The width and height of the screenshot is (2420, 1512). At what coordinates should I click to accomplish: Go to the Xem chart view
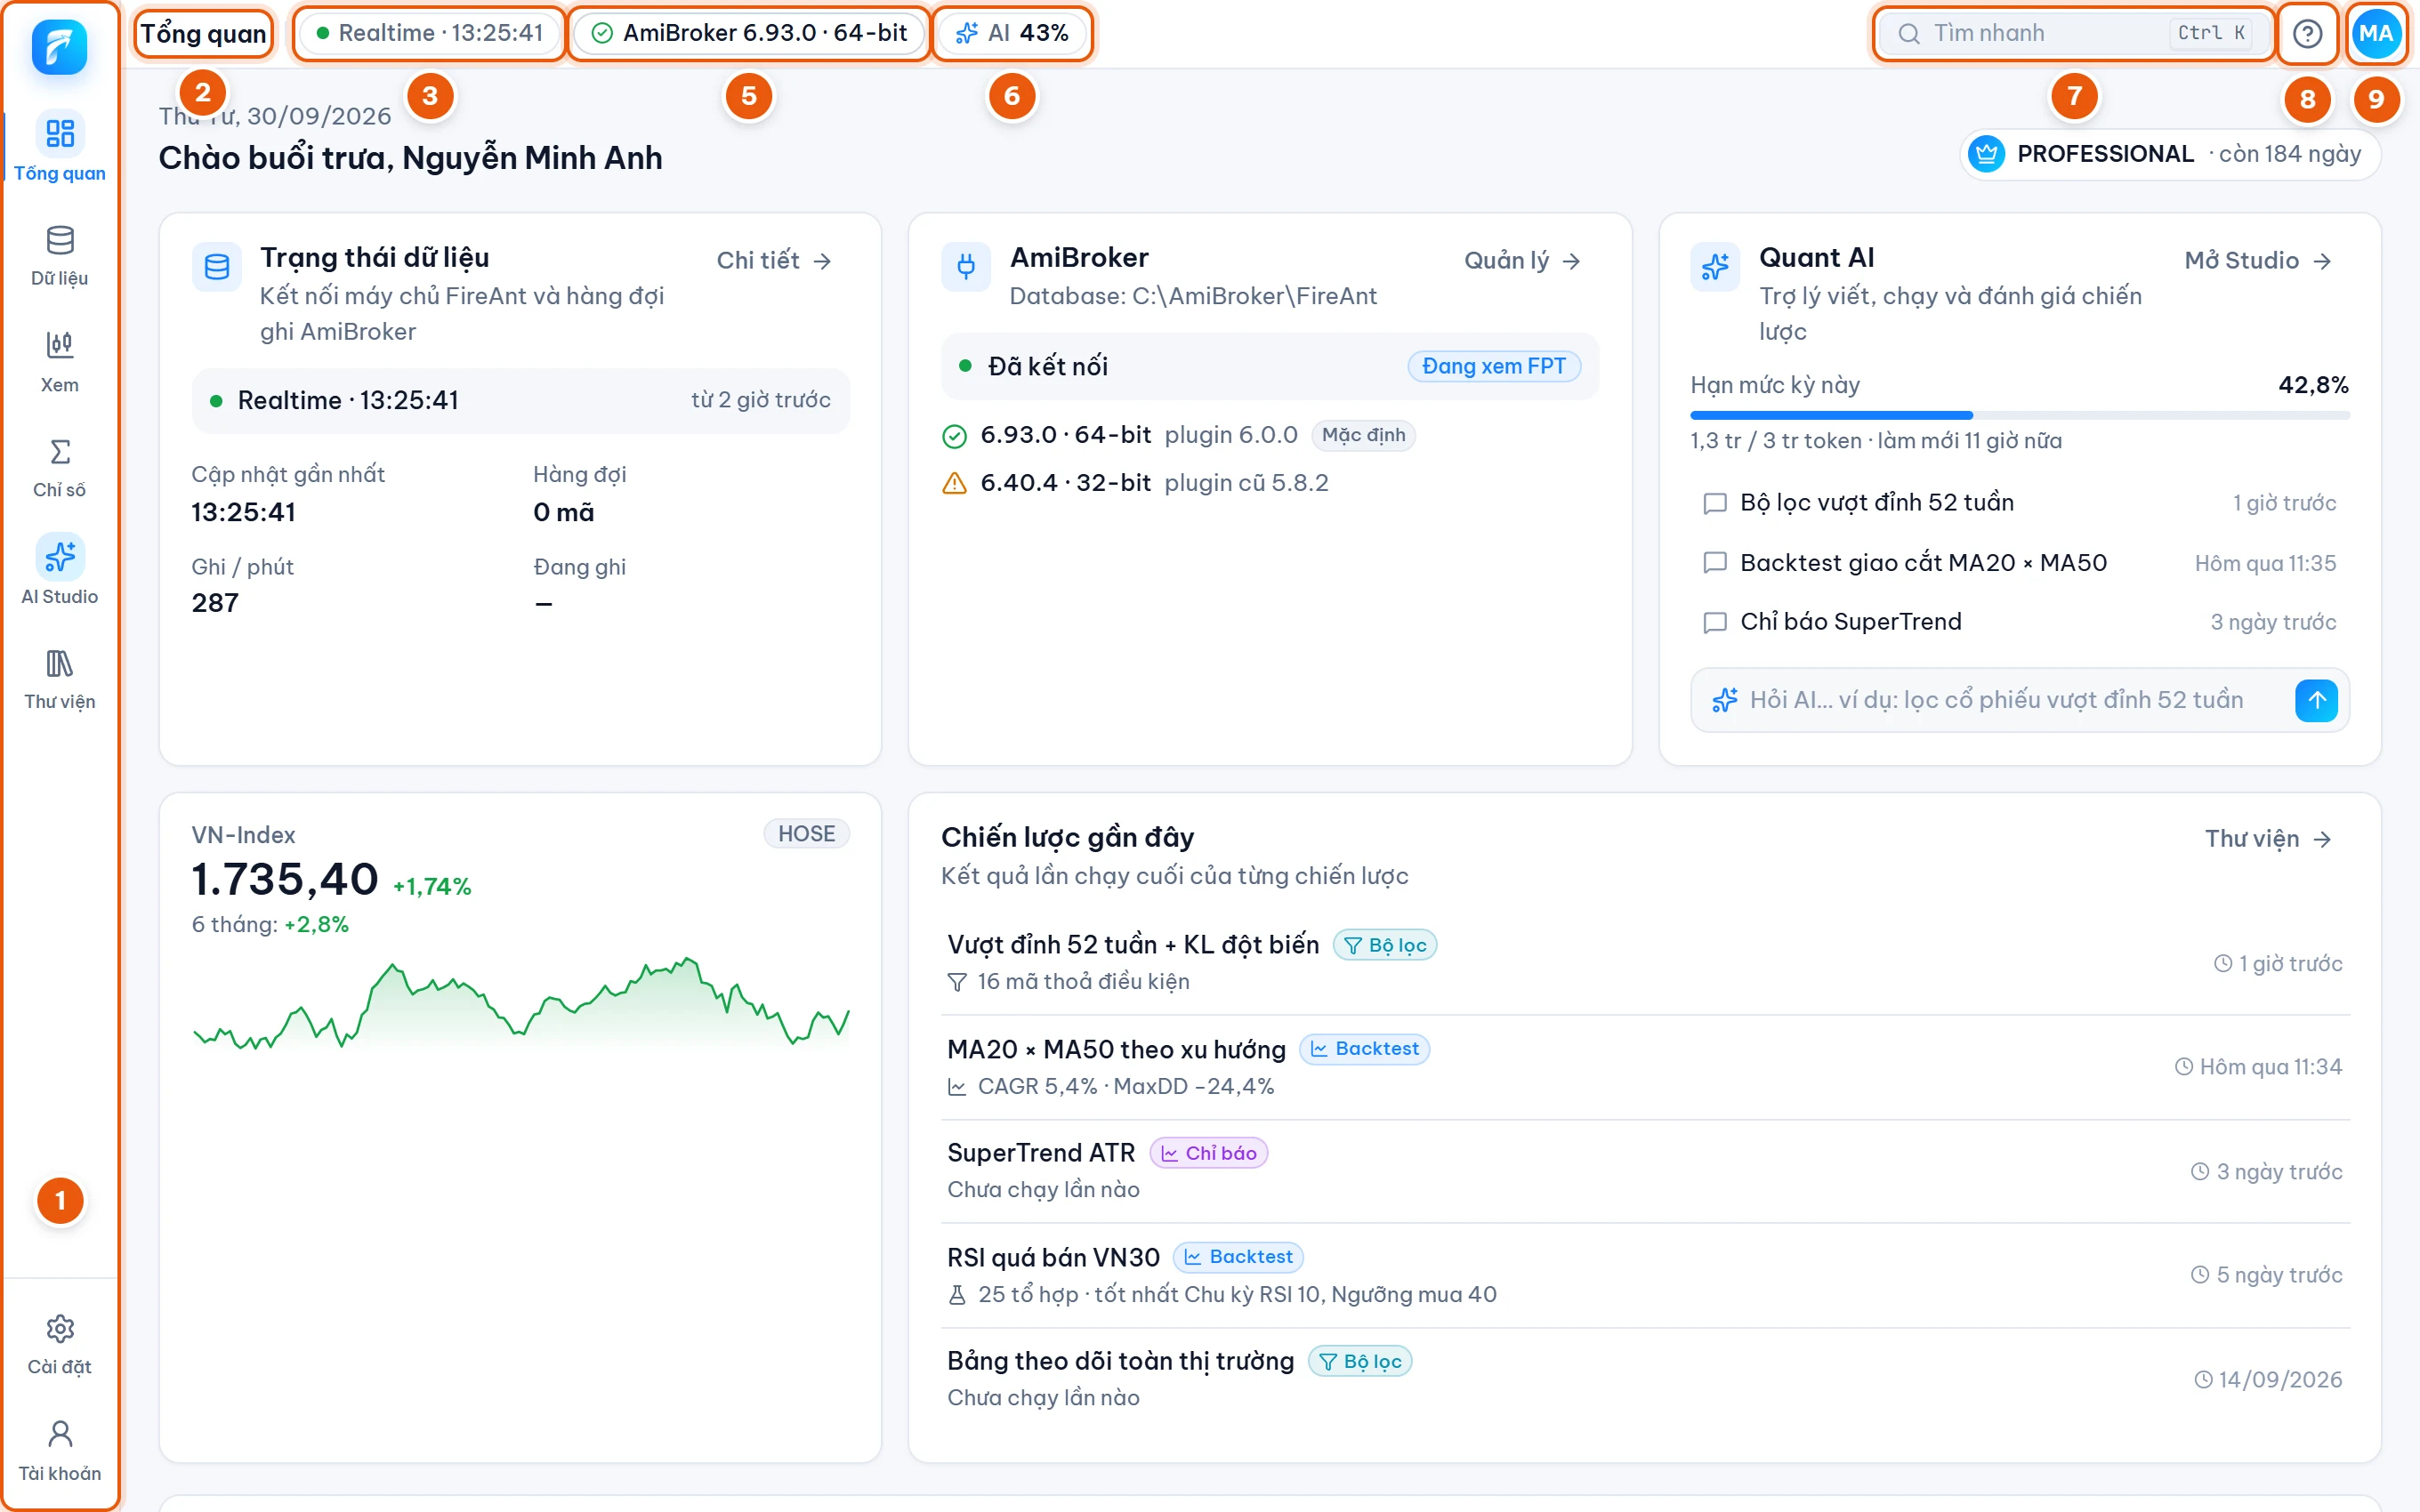(x=59, y=361)
